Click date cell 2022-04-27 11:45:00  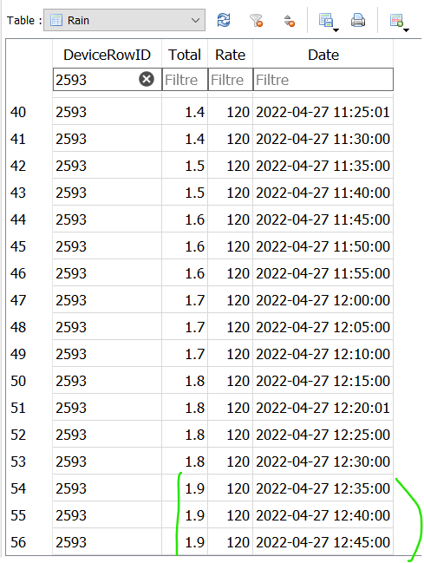coord(323,219)
